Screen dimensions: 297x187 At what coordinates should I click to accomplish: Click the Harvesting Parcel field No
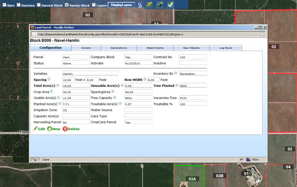(76, 122)
